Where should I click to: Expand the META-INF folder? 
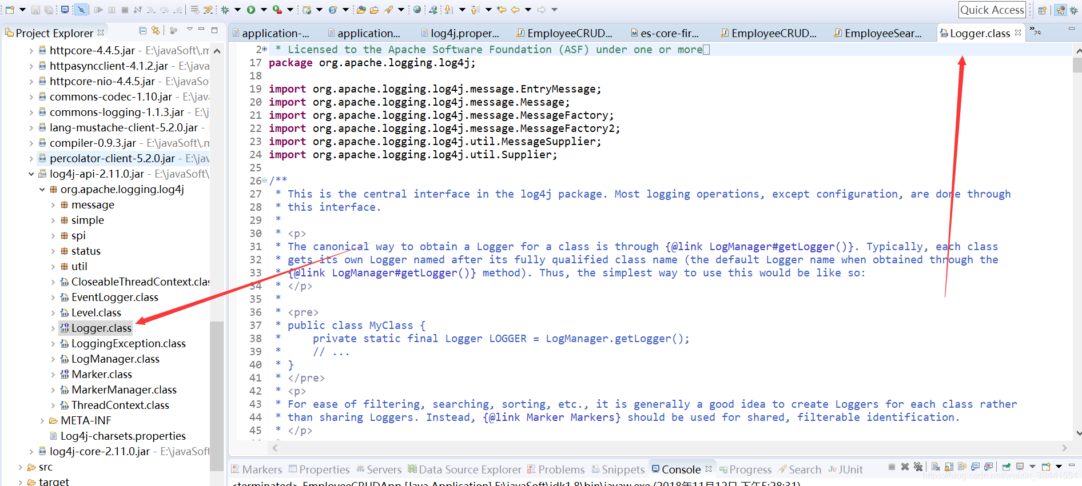[x=42, y=420]
